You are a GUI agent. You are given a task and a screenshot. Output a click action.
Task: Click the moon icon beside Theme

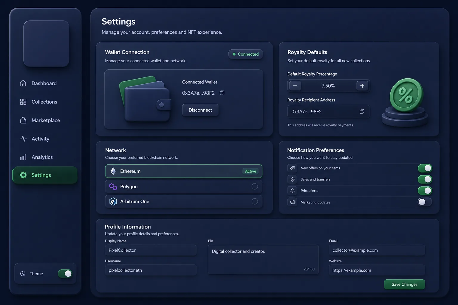pos(23,273)
